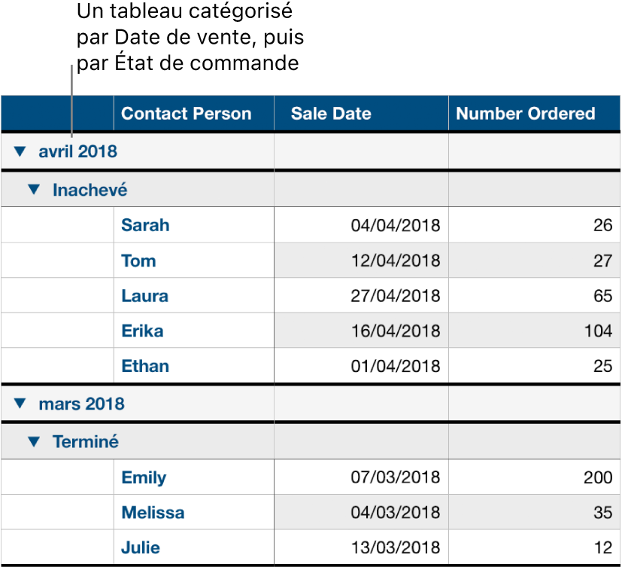Collapse the Terminé subgroup
622x567 pixels.
coord(33,442)
